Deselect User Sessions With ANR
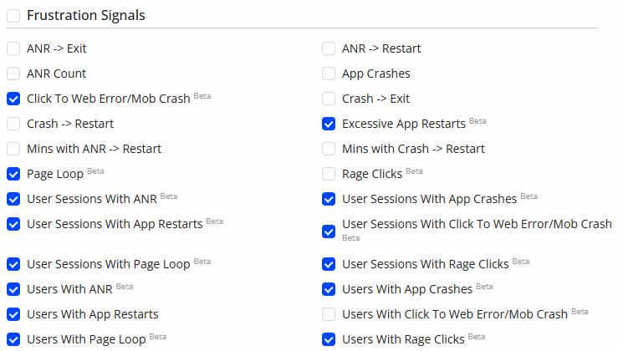Screen dimensions: 618x351 [13, 199]
